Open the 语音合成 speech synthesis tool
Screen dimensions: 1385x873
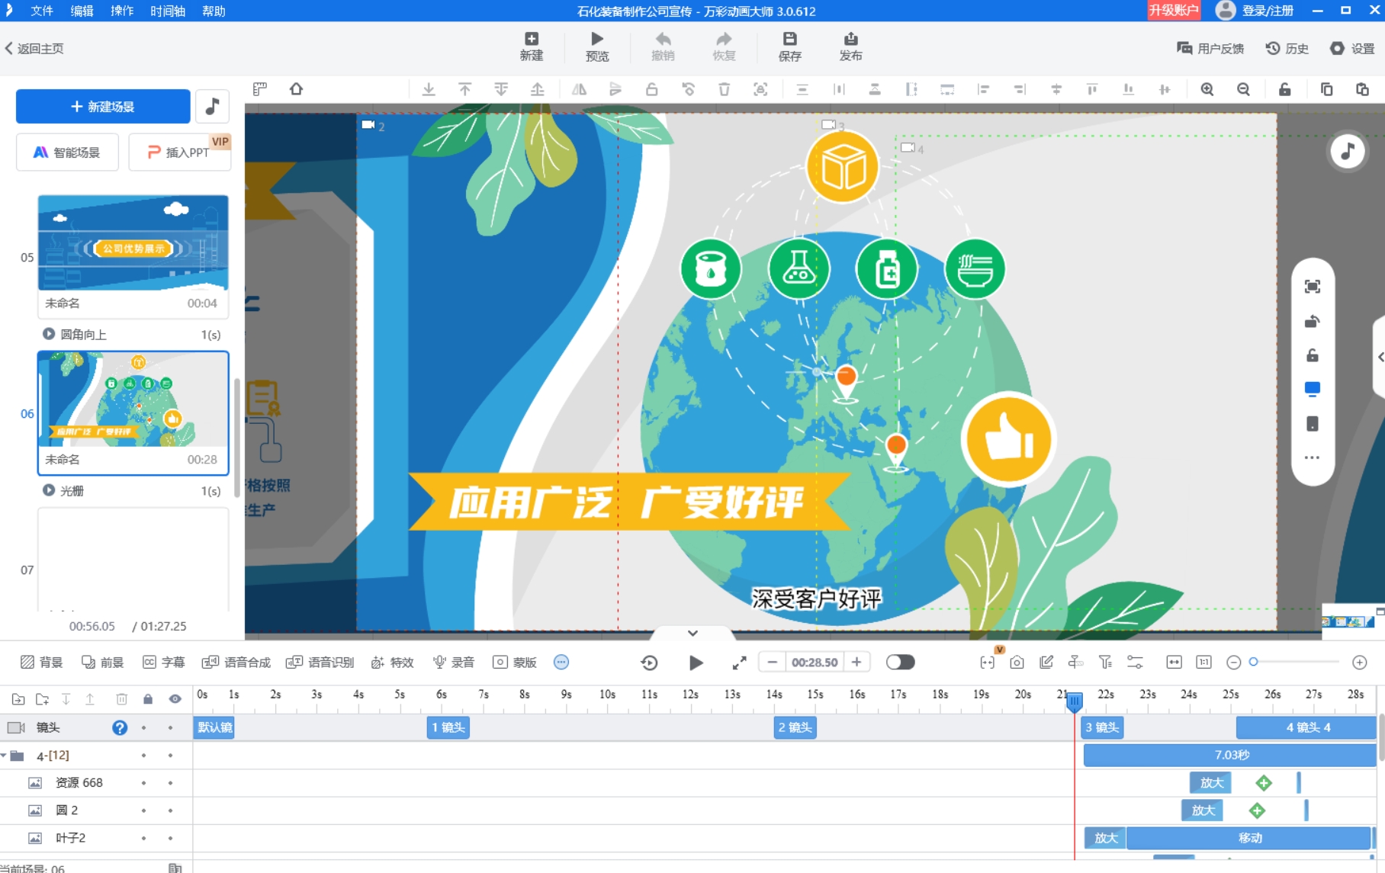(x=236, y=662)
